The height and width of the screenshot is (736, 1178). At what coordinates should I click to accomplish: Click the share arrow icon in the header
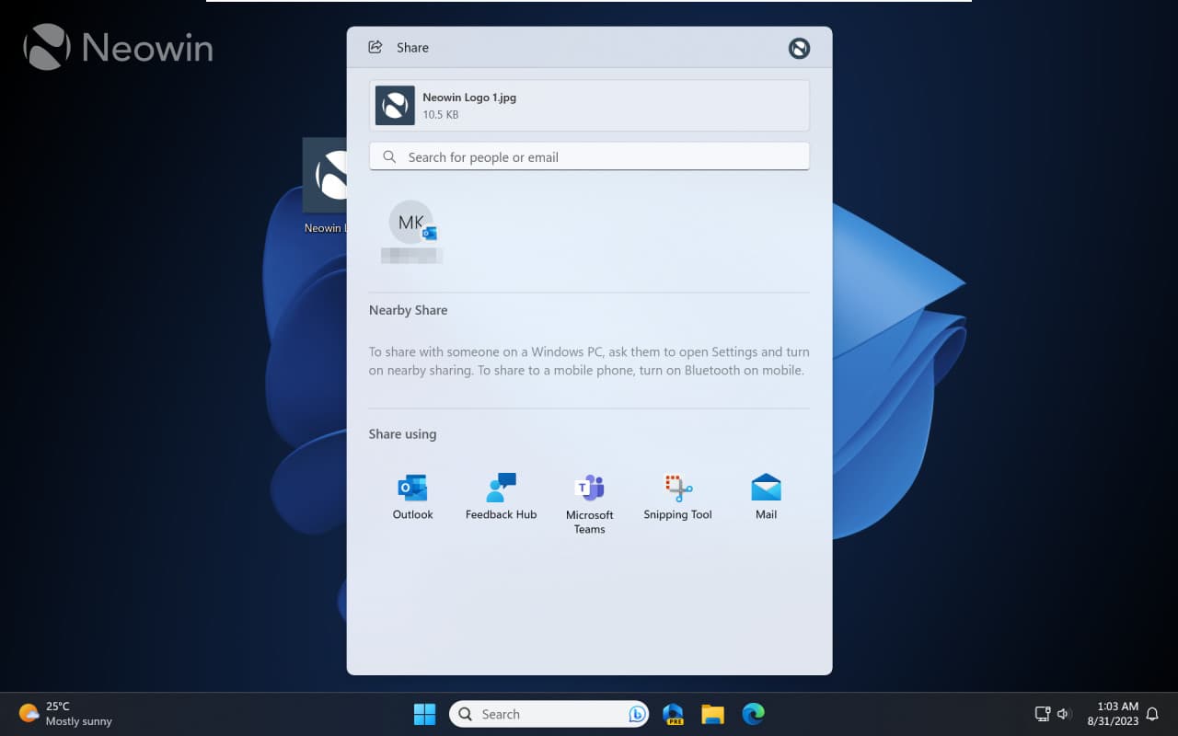375,47
